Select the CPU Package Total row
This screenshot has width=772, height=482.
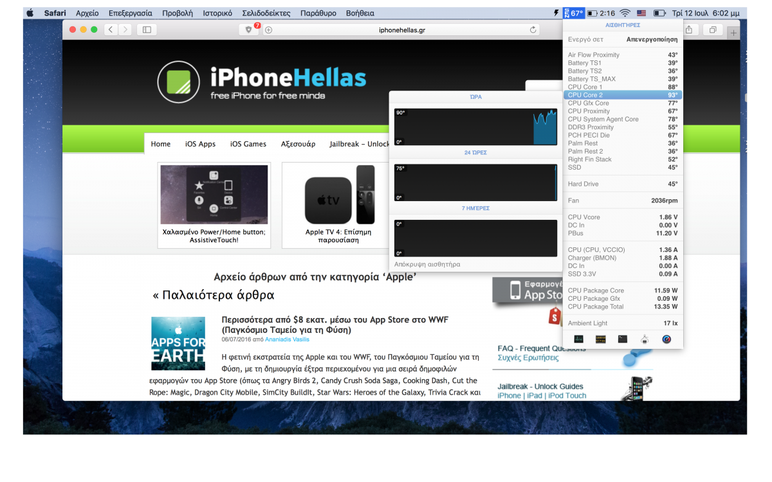coord(623,307)
